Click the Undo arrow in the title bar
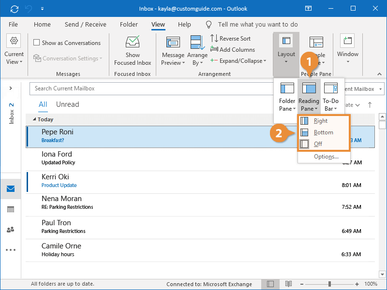 [x=29, y=9]
